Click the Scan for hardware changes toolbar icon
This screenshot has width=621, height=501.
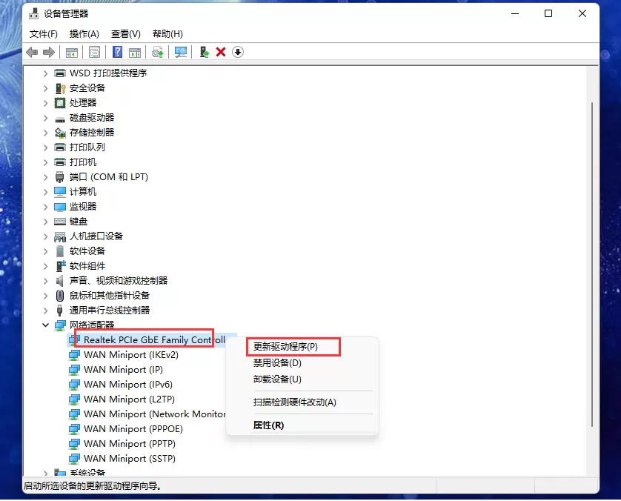pos(179,52)
